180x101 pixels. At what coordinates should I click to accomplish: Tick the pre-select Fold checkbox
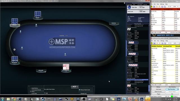point(45,93)
